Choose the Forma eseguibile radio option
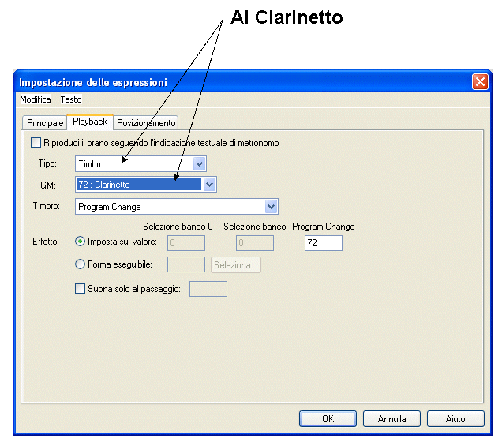 (80, 265)
